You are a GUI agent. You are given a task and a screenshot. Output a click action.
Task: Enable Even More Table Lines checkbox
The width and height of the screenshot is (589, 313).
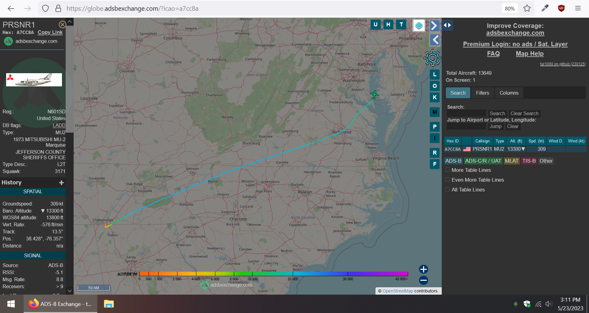tap(448, 180)
